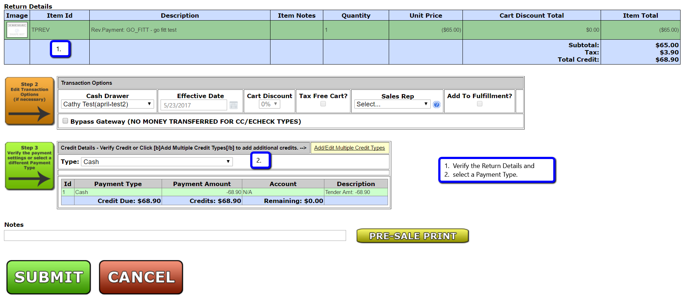Click the Sales Rep help icon
Viewport: 682px width, 304px height.
pos(436,105)
